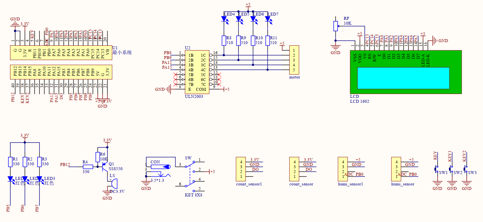The height and width of the screenshot is (222, 483).
Task: Select the count_sensor1 connector block
Action: tap(241, 169)
